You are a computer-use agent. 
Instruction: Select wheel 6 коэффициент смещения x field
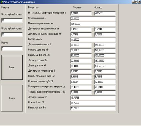tap(105, 13)
